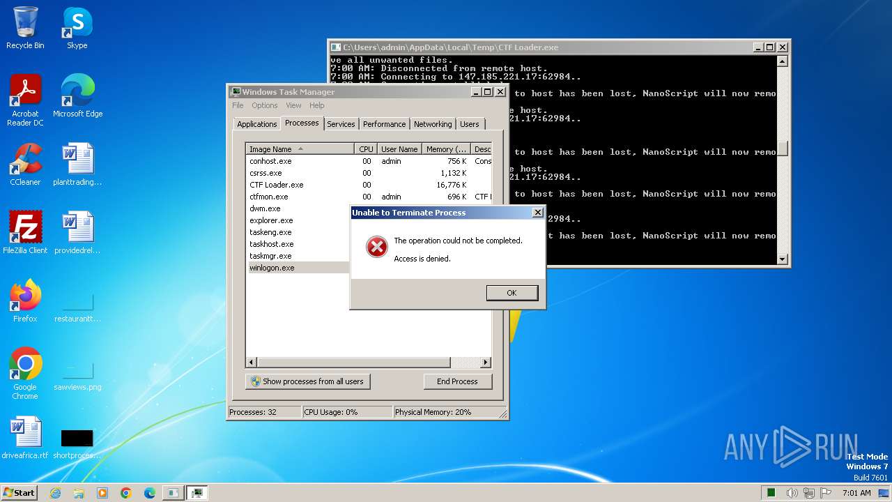
Task: Launch Firefox desktop shortcut
Action: click(x=25, y=301)
